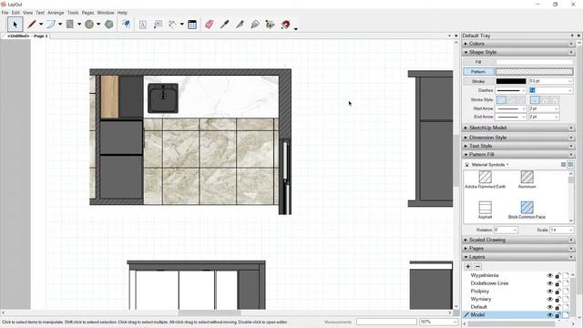Expand the Dimension Style panel
This screenshot has height=328, width=583.
click(x=465, y=138)
